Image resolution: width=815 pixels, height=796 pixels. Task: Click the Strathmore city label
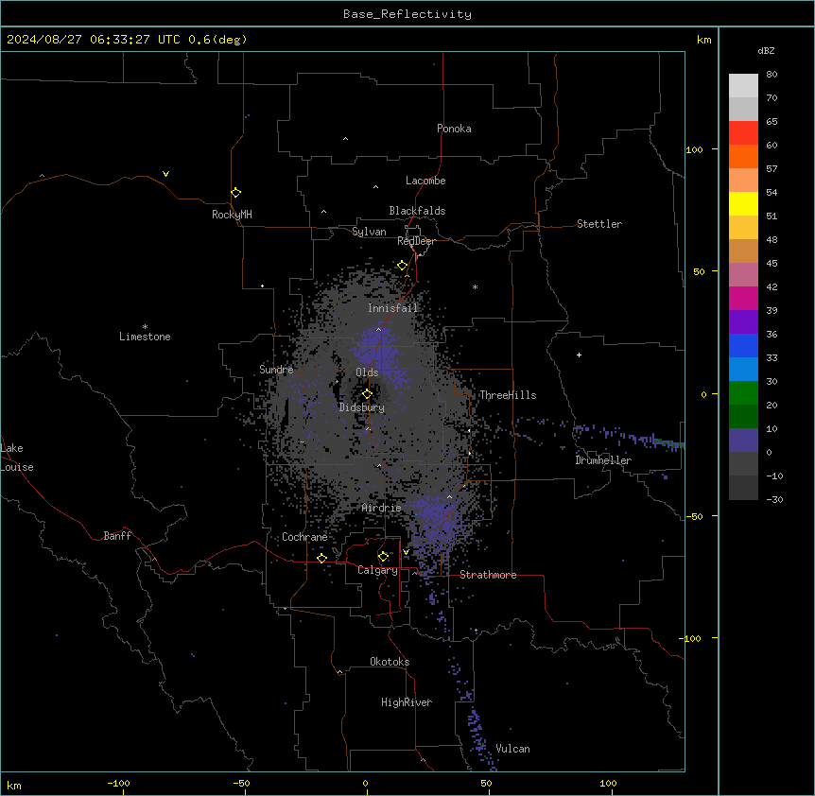(488, 575)
